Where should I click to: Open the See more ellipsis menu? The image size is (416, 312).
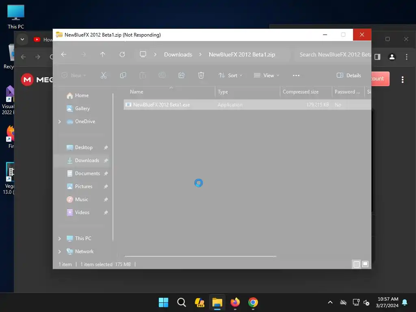click(296, 75)
